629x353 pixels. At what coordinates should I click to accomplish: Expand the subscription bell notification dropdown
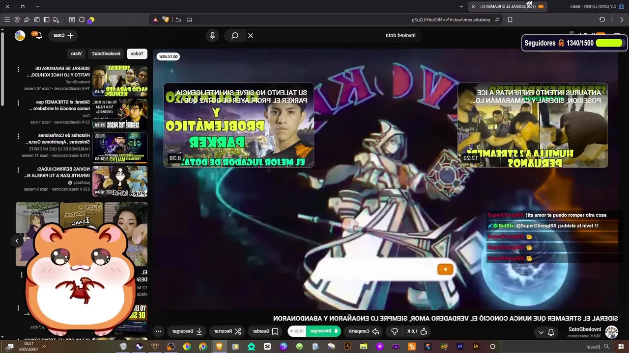546,332
